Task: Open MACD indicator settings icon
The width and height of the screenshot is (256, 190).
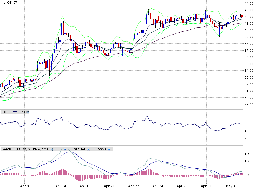Action: point(52,149)
